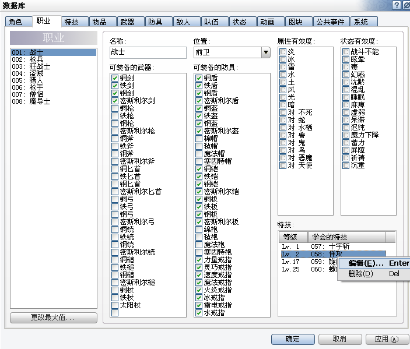Screen dimensions: 410x349
Task: Click the 炎 element efficiency box
Action: [x=283, y=52]
